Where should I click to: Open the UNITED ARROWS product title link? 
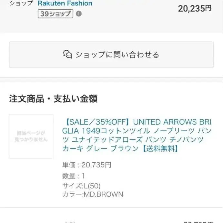pos(137,135)
